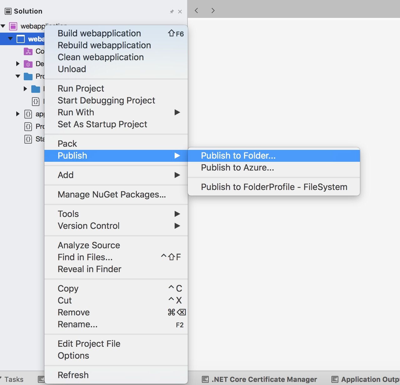Navigate back with the left arrow
Viewport: 400px width, 385px height.
coord(197,11)
